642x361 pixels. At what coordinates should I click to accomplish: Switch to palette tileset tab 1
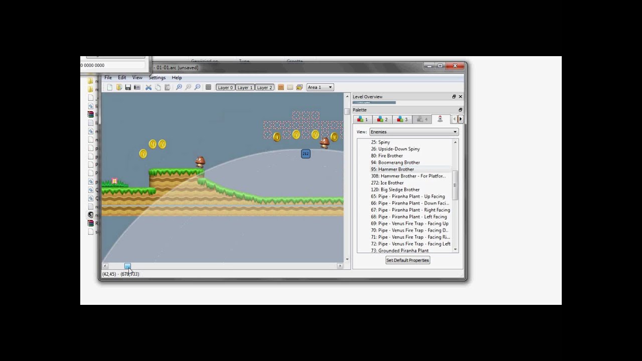[363, 119]
